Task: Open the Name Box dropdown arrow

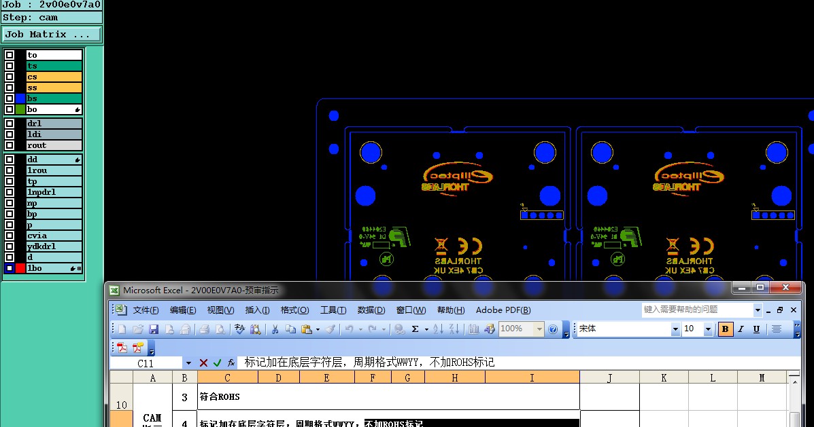Action: (x=188, y=363)
